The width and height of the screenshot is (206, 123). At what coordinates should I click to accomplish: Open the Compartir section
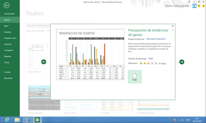pyautogui.click(x=9, y=50)
